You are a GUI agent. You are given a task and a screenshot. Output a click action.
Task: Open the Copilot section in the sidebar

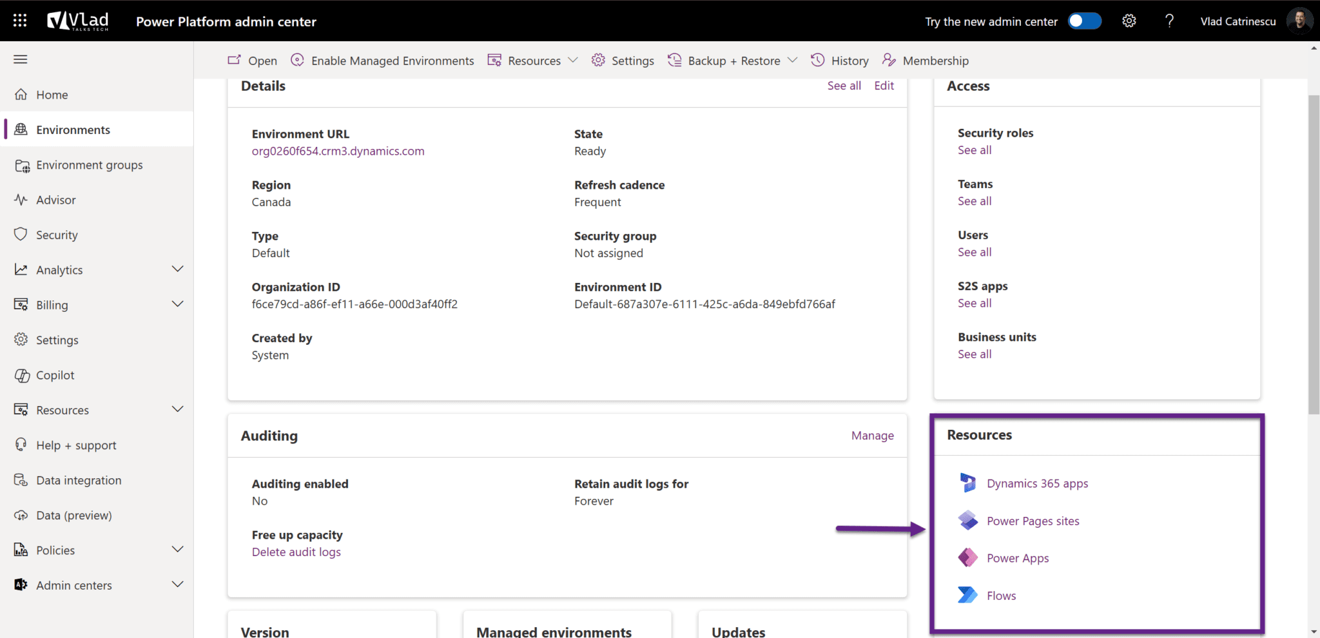tap(56, 374)
